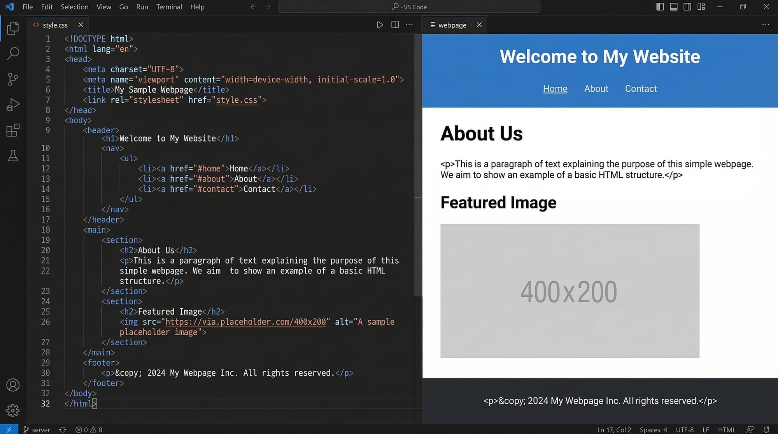Open Run and Debug view
Image resolution: width=778 pixels, height=434 pixels.
(13, 105)
